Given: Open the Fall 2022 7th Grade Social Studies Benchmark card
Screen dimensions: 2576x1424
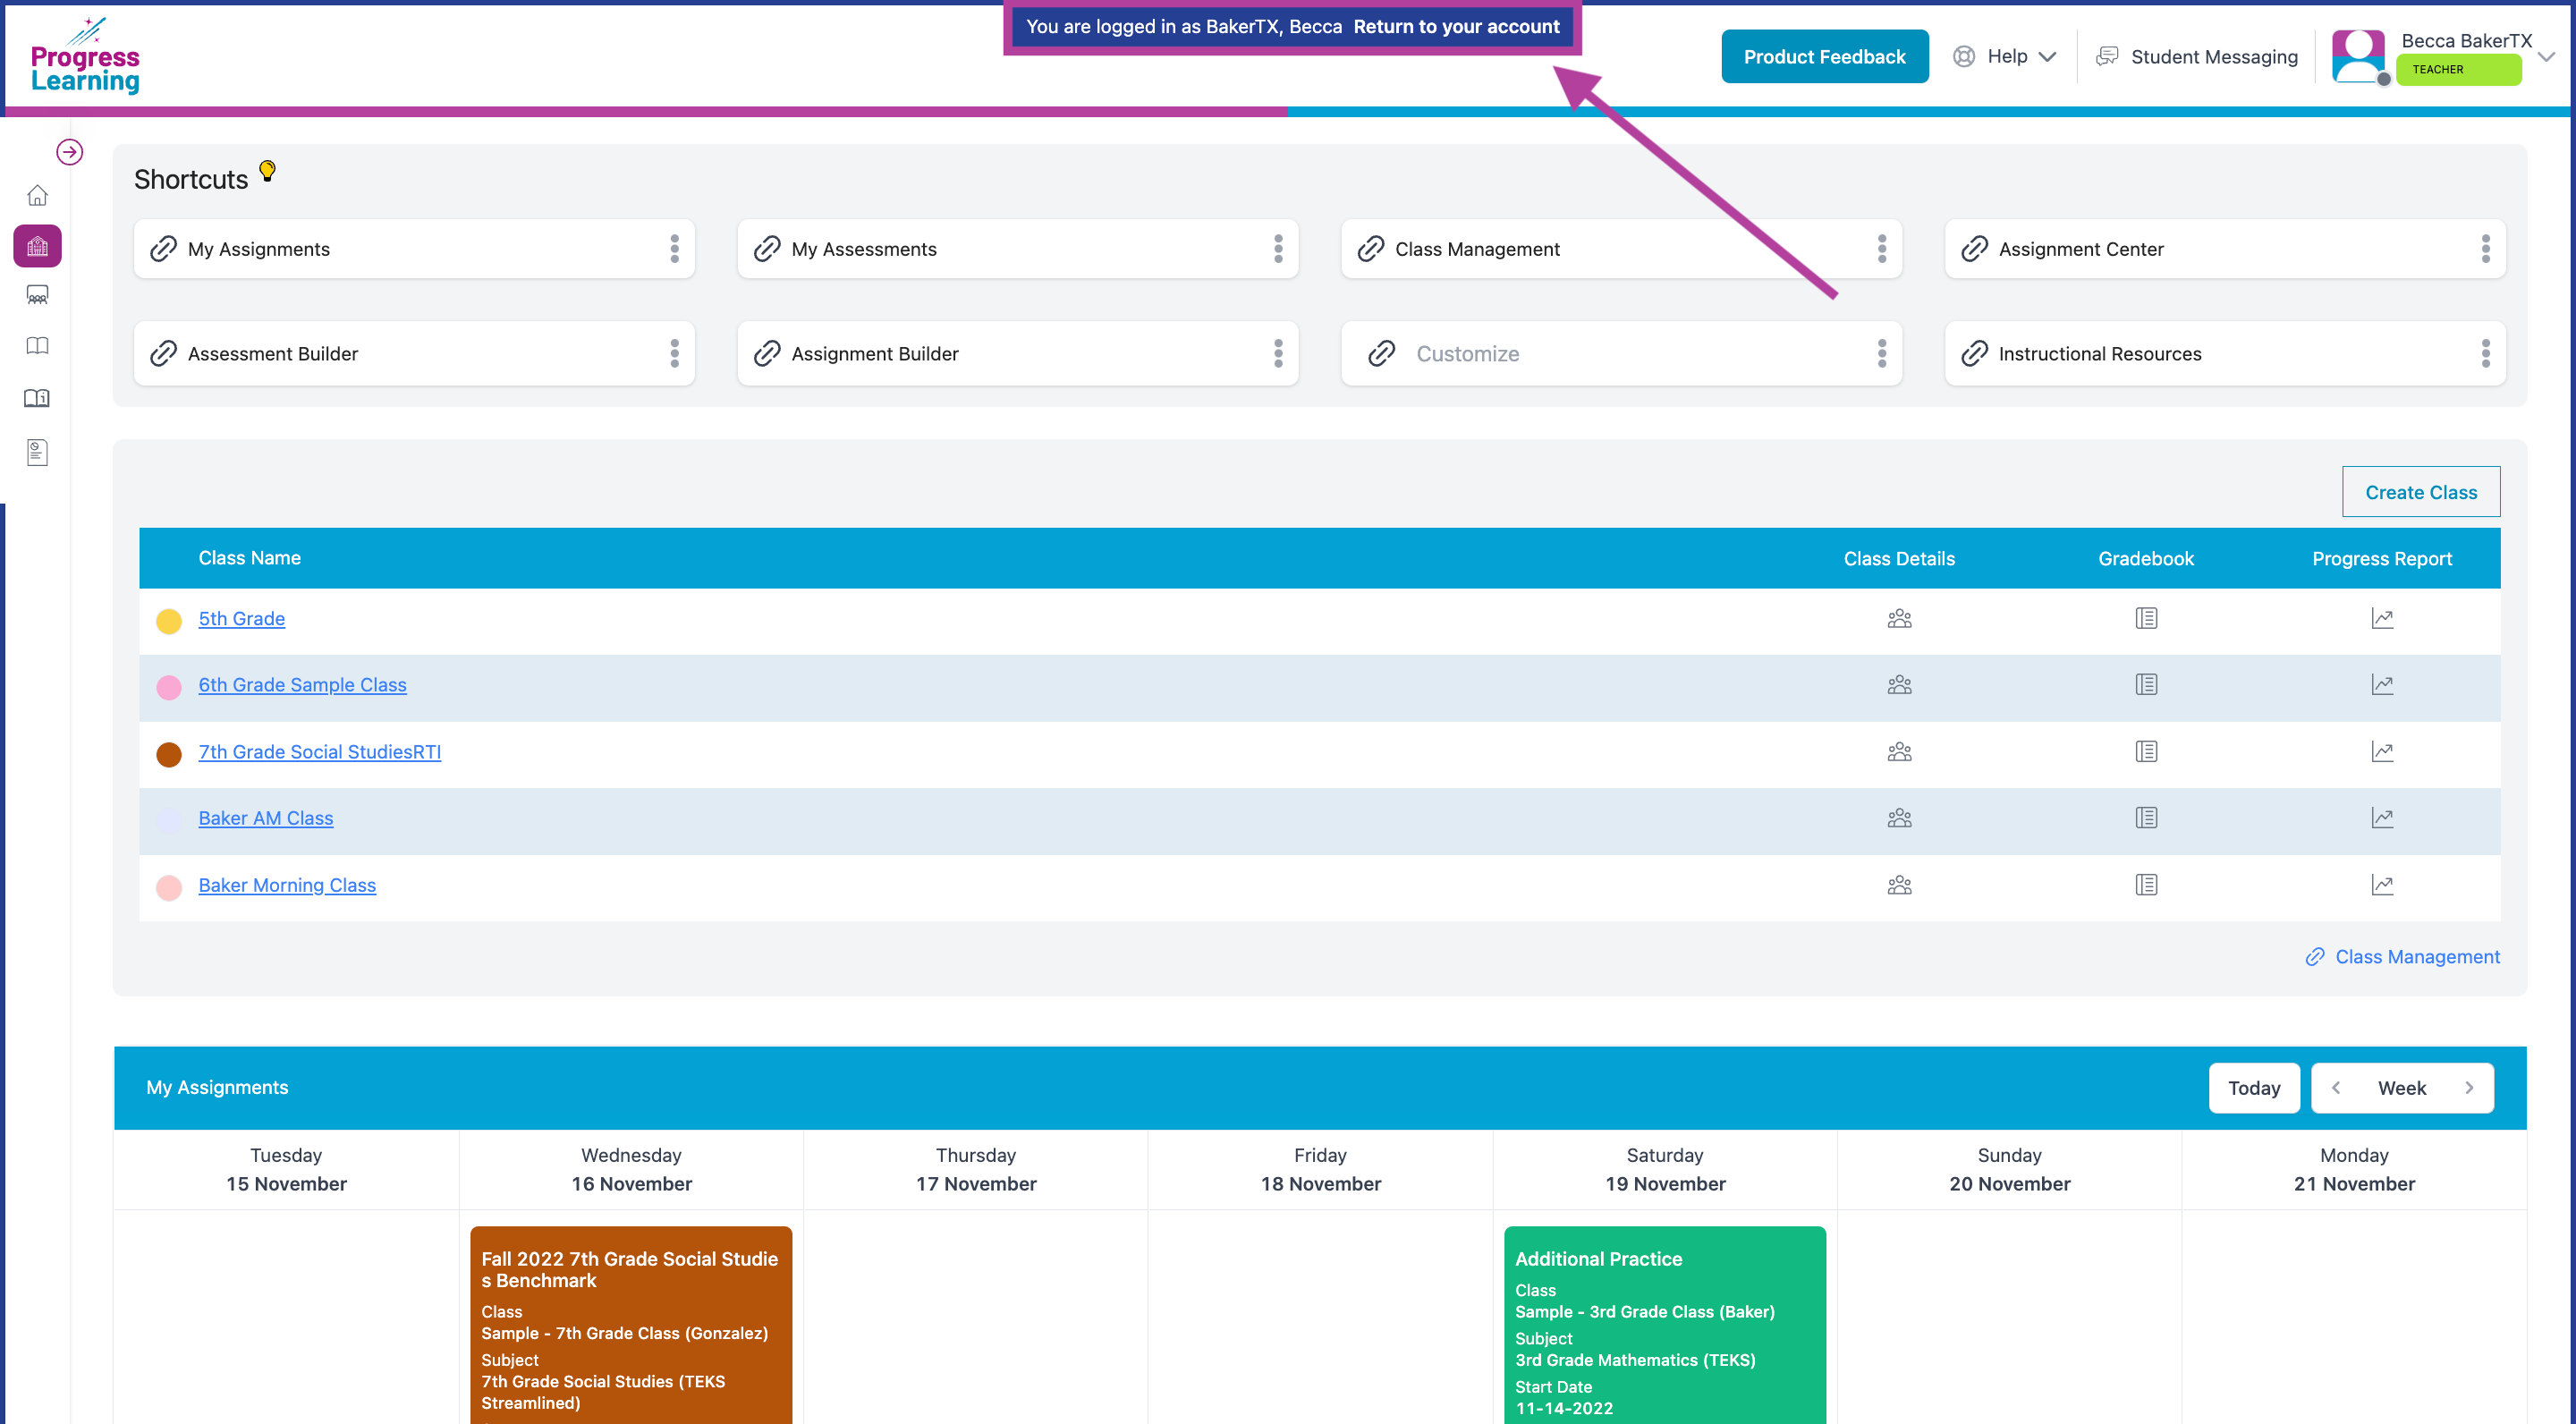Looking at the screenshot, I should 631,1325.
